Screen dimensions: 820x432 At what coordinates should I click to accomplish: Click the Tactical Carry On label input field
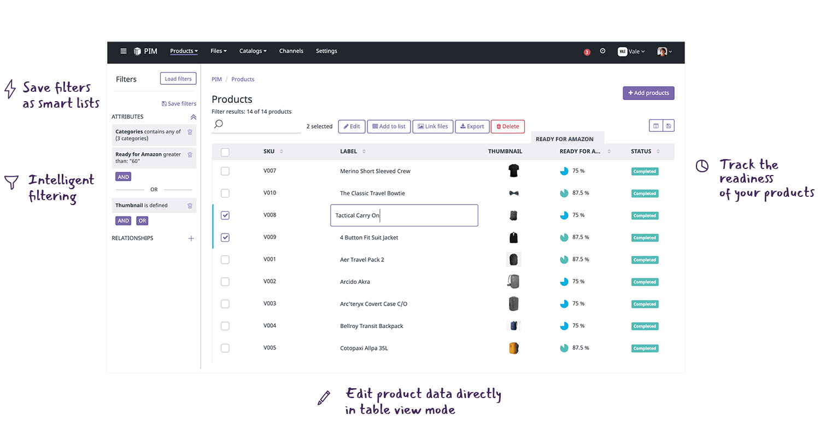point(404,215)
